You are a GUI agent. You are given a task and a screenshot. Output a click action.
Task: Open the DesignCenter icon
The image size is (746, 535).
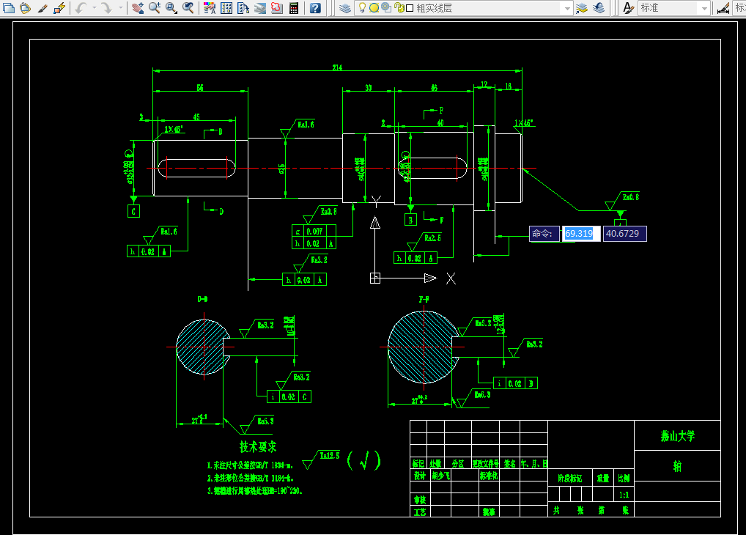[x=226, y=7]
